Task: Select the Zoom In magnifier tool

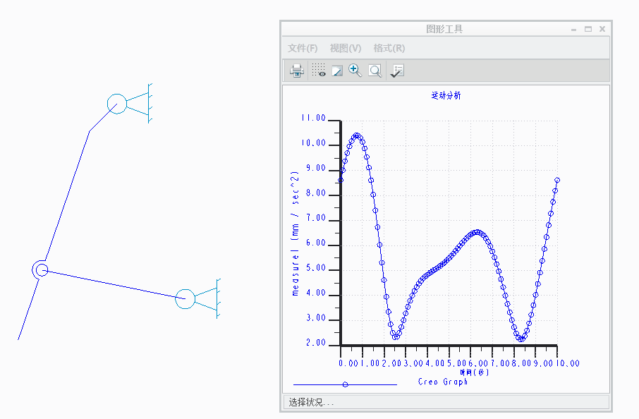Action: coord(355,71)
